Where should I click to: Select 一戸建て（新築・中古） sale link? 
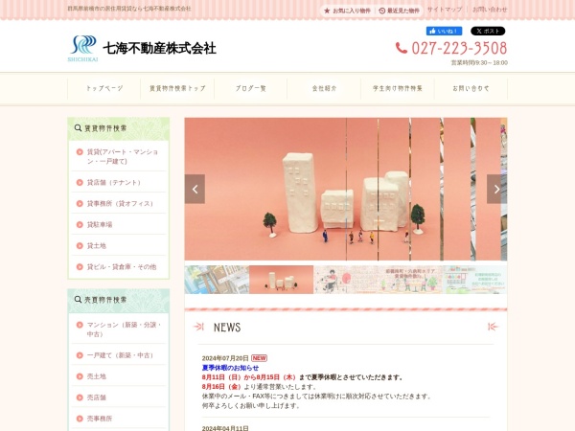point(119,355)
